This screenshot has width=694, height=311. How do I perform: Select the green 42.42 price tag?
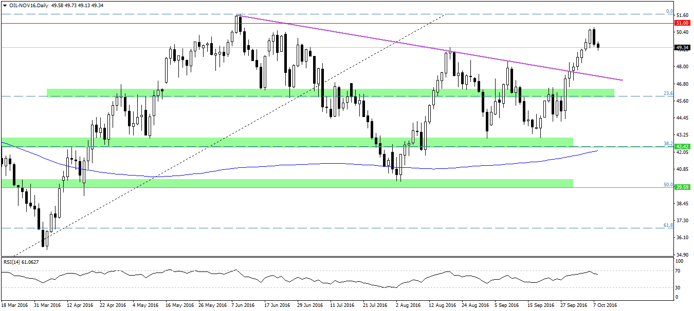(x=682, y=146)
